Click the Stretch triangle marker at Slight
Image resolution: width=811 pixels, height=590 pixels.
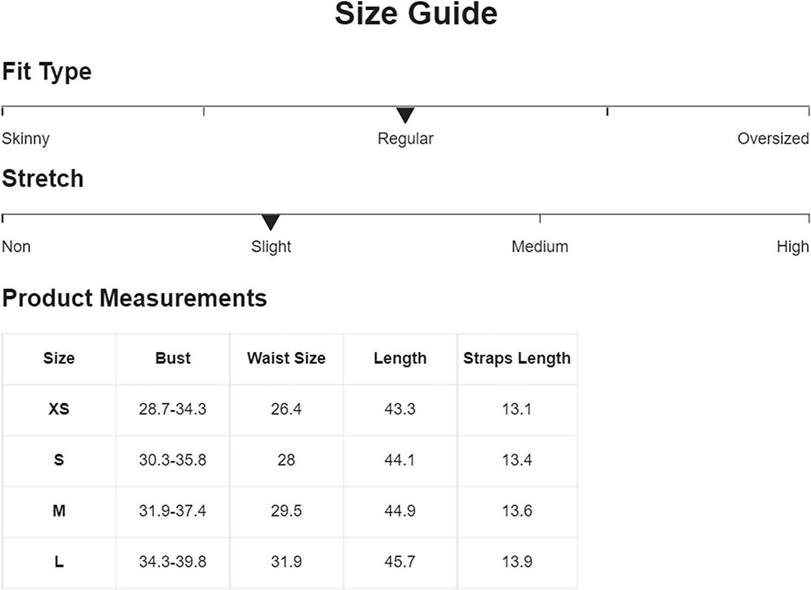pyautogui.click(x=270, y=222)
